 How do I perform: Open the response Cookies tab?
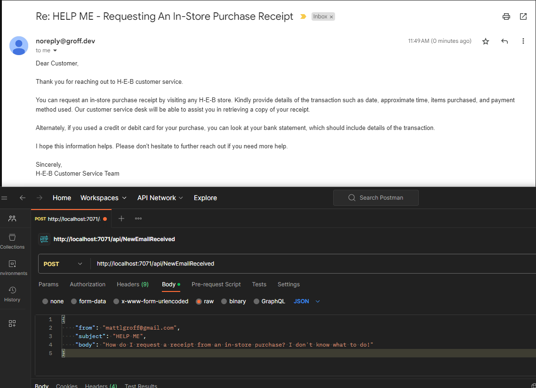[x=67, y=386]
